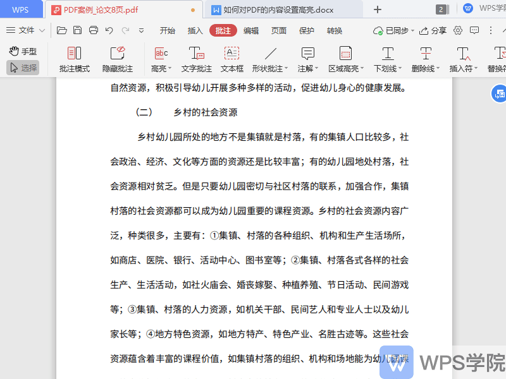The image size is (506, 379).
Task: Expand the quick access toolbar dropdown
Action: pos(141,31)
